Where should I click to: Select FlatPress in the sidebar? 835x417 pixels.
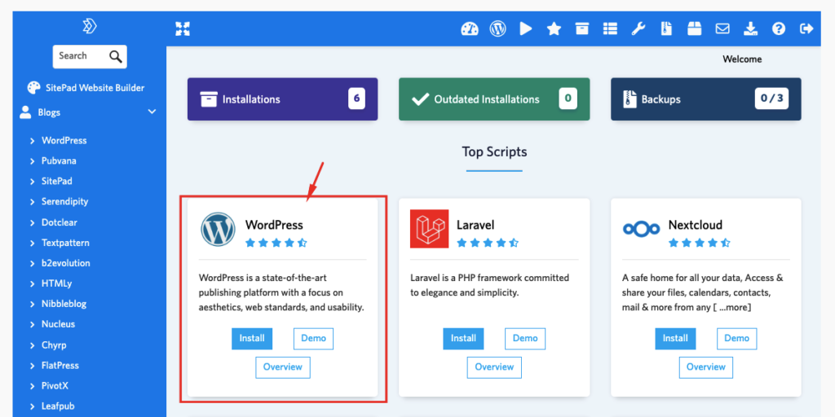(60, 366)
